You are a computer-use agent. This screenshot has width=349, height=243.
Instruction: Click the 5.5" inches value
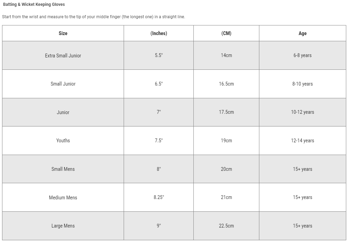tap(159, 56)
